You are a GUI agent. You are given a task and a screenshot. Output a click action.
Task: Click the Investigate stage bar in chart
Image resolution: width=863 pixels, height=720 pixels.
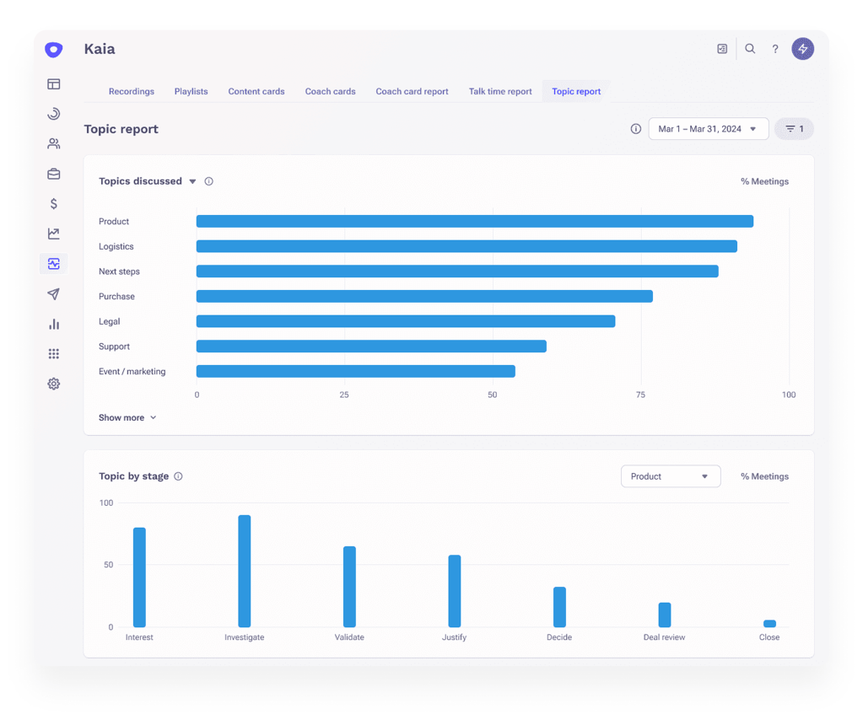click(245, 571)
